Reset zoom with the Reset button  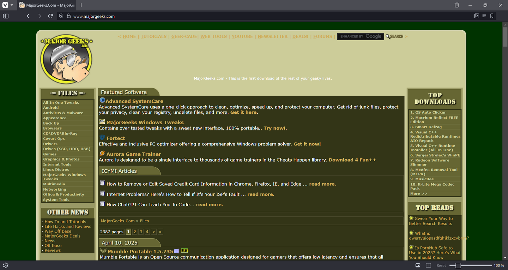[x=441, y=265]
